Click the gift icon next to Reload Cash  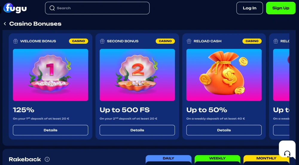click(189, 41)
